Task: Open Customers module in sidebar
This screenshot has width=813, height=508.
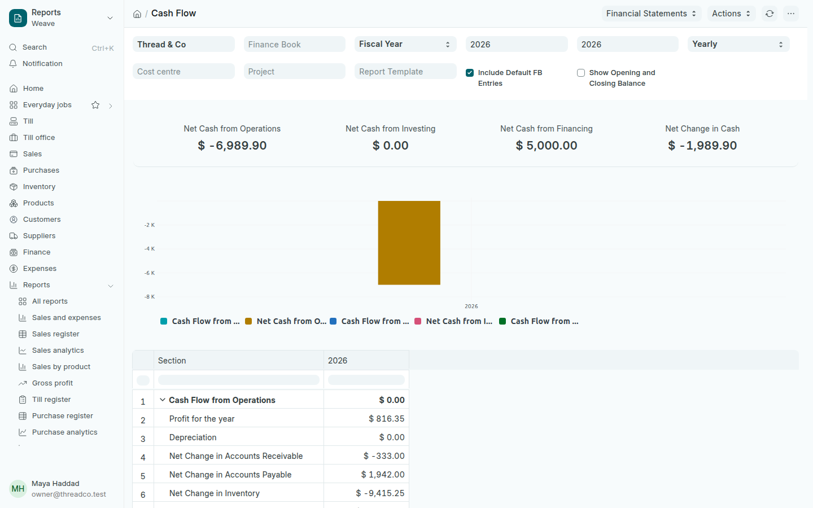Action: 62,220
